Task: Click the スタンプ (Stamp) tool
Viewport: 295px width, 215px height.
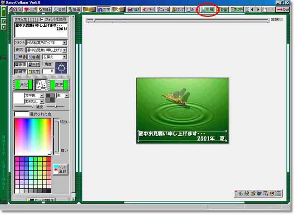Action: coord(177,9)
